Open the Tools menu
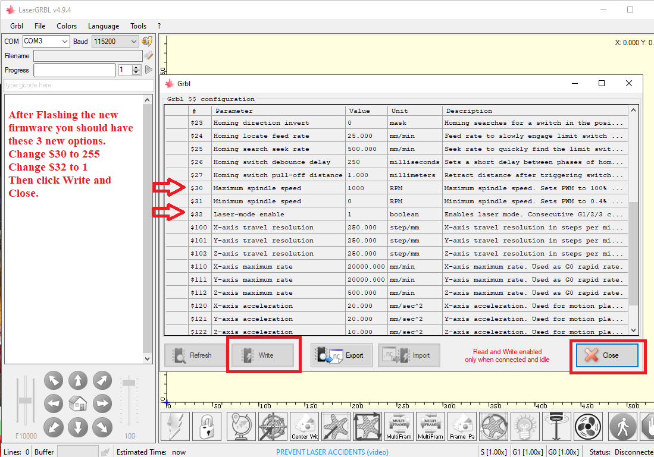 coord(138,26)
